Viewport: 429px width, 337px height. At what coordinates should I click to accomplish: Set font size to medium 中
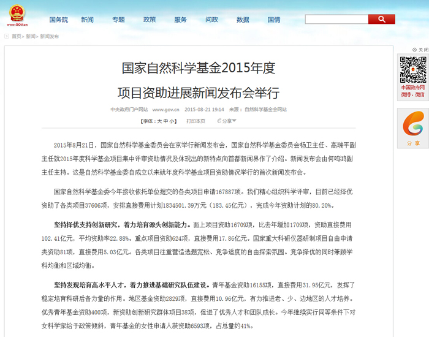[166, 121]
